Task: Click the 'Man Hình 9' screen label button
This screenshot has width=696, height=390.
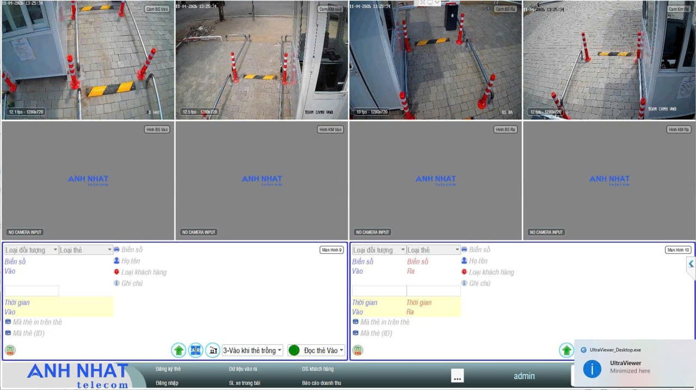Action: click(332, 250)
